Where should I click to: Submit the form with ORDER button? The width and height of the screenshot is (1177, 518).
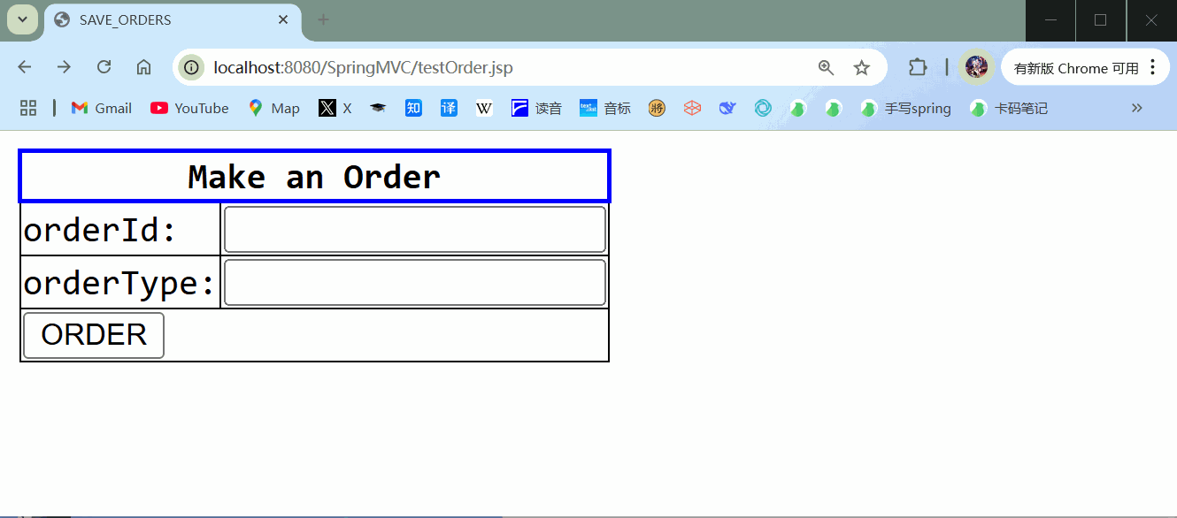point(94,335)
